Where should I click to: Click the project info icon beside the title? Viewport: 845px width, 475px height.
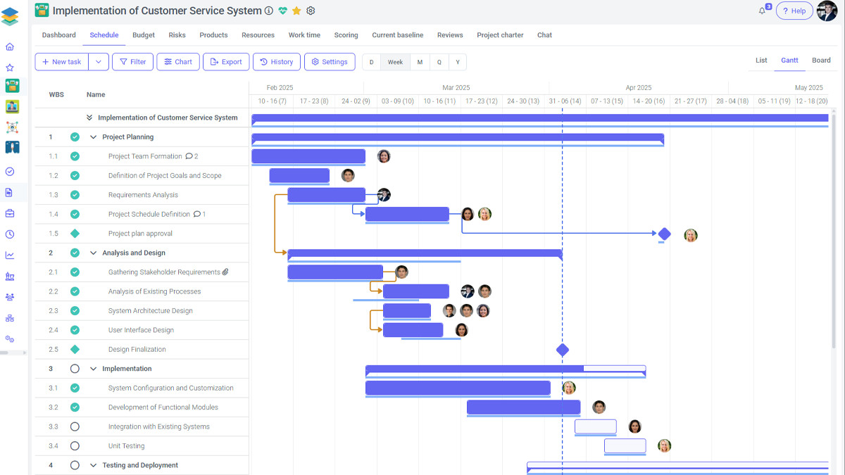point(268,11)
